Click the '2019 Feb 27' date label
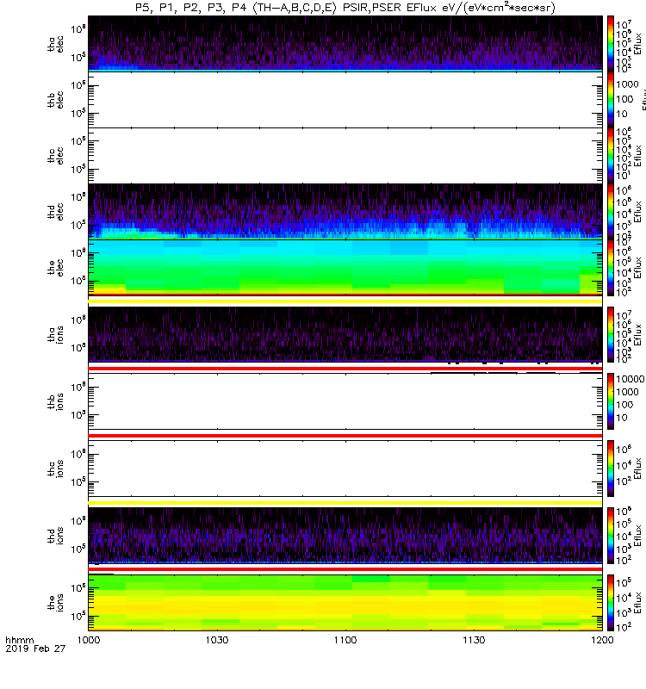This screenshot has width=646, height=689. (35, 649)
